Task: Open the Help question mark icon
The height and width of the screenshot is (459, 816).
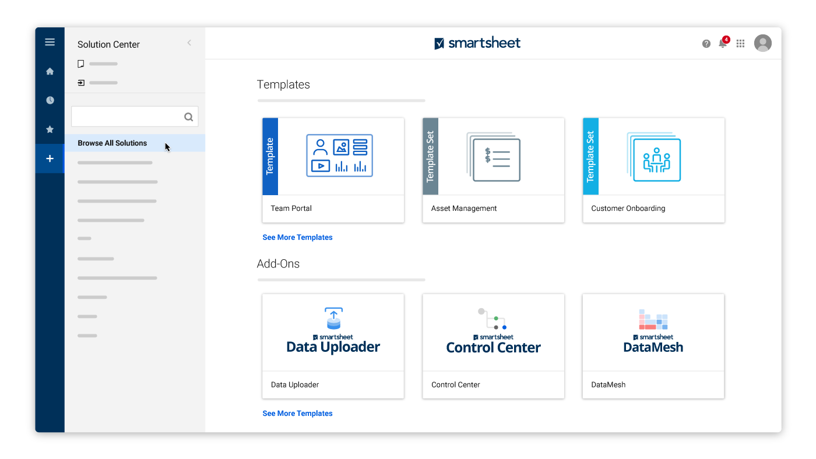Action: tap(706, 44)
